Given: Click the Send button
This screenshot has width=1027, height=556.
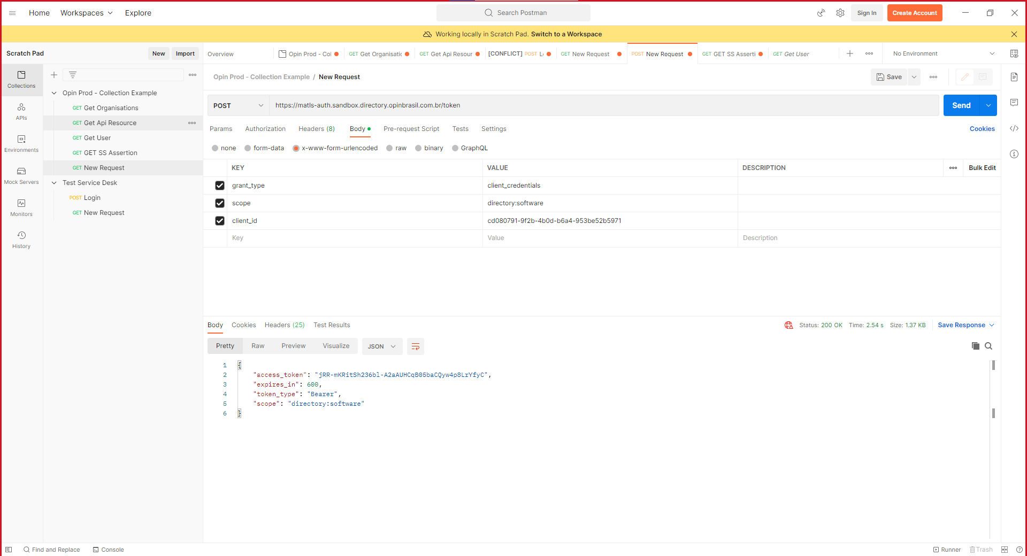Looking at the screenshot, I should [961, 105].
